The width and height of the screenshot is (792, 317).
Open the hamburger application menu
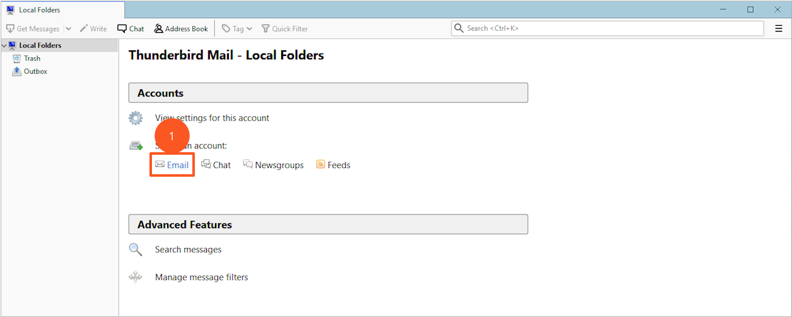click(x=778, y=28)
